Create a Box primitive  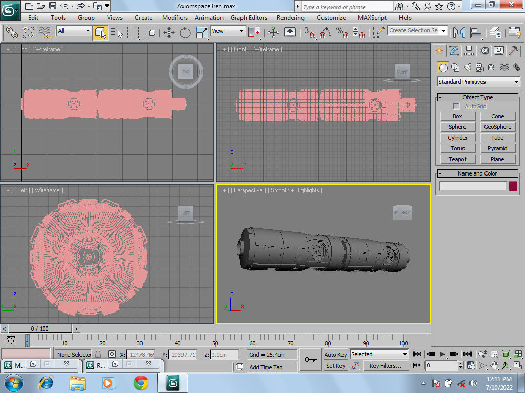[457, 116]
